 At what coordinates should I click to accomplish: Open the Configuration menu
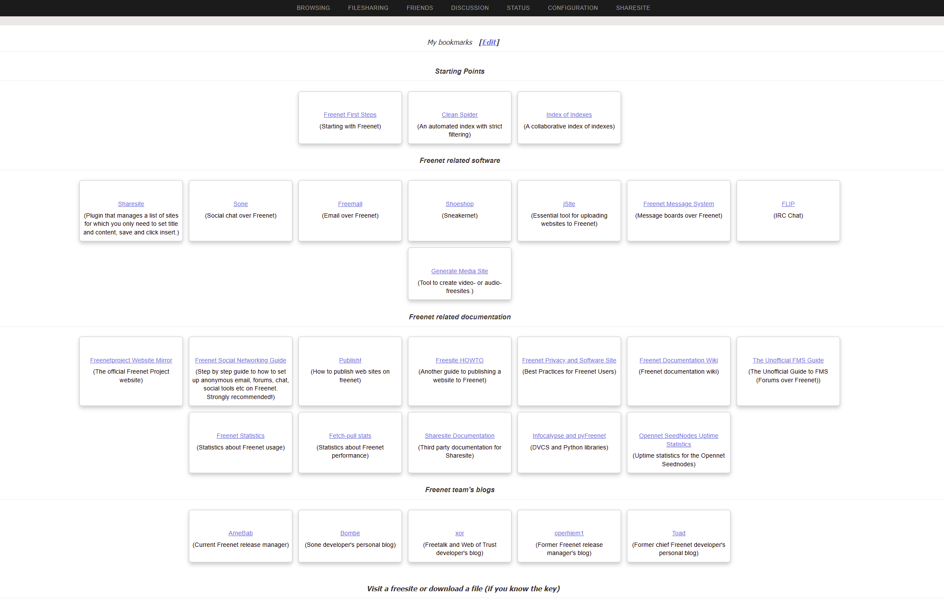[573, 8]
